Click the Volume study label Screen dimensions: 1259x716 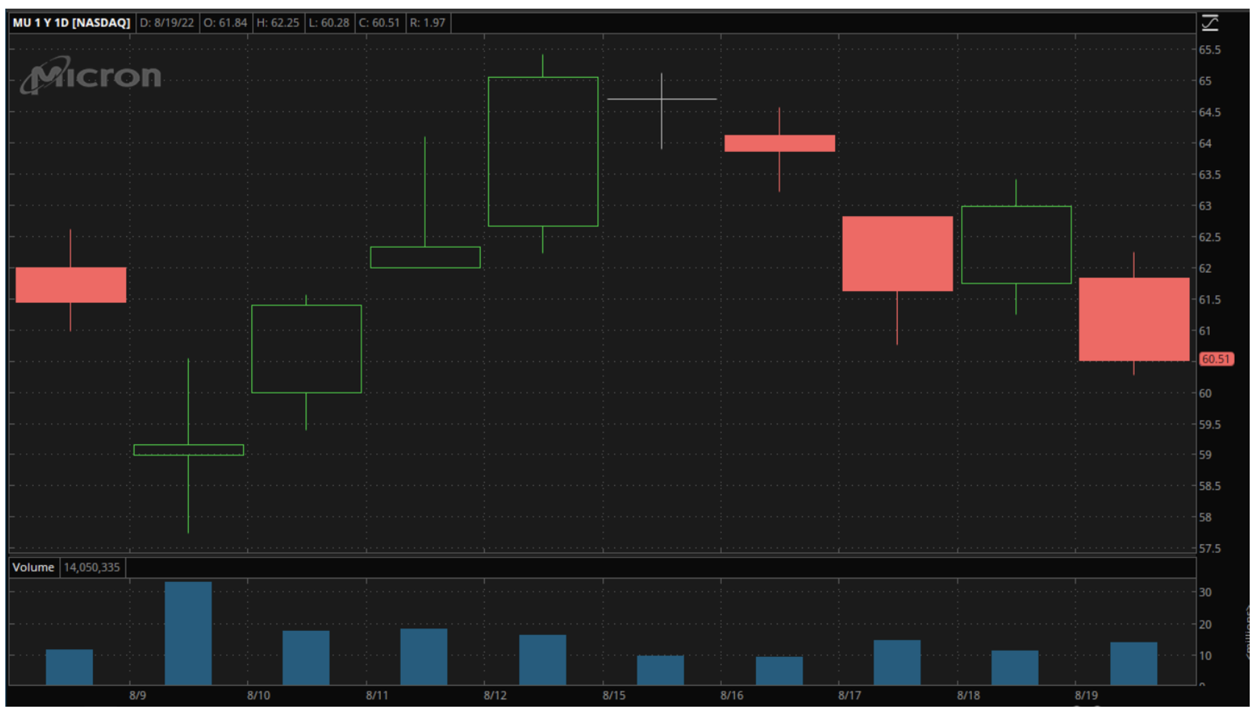(x=33, y=567)
